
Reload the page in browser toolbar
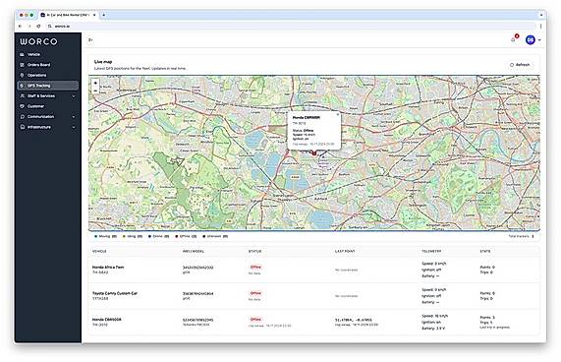point(38,27)
